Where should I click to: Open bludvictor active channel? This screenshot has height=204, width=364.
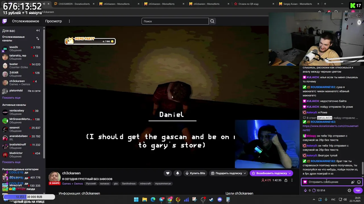pyautogui.click(x=22, y=155)
